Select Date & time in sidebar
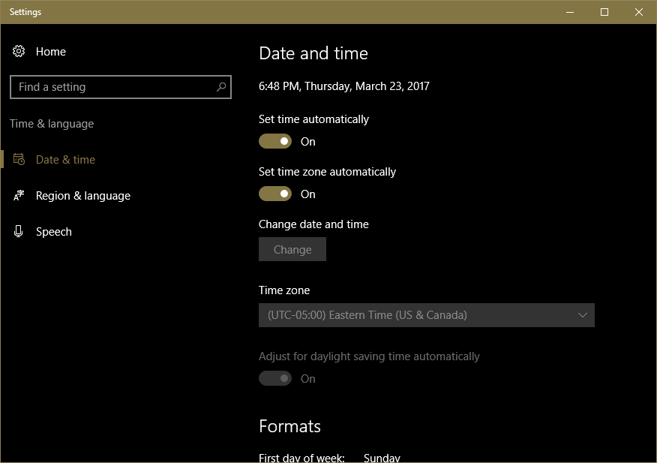 [65, 160]
